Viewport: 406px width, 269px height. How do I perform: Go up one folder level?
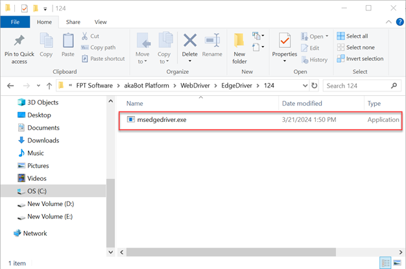(x=49, y=86)
